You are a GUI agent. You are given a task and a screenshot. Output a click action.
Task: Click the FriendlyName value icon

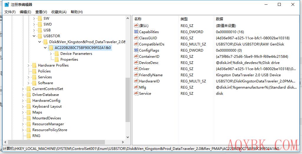(136, 75)
